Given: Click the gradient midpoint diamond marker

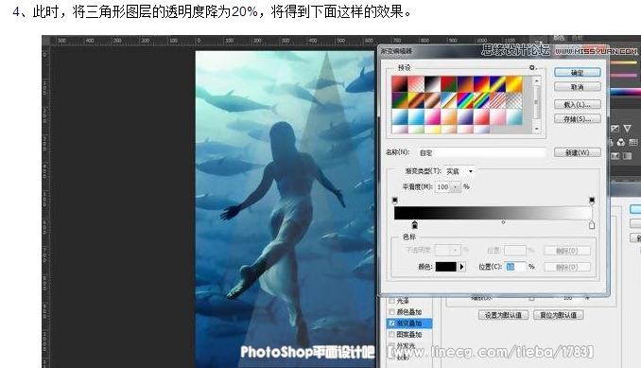Looking at the screenshot, I should click(503, 222).
